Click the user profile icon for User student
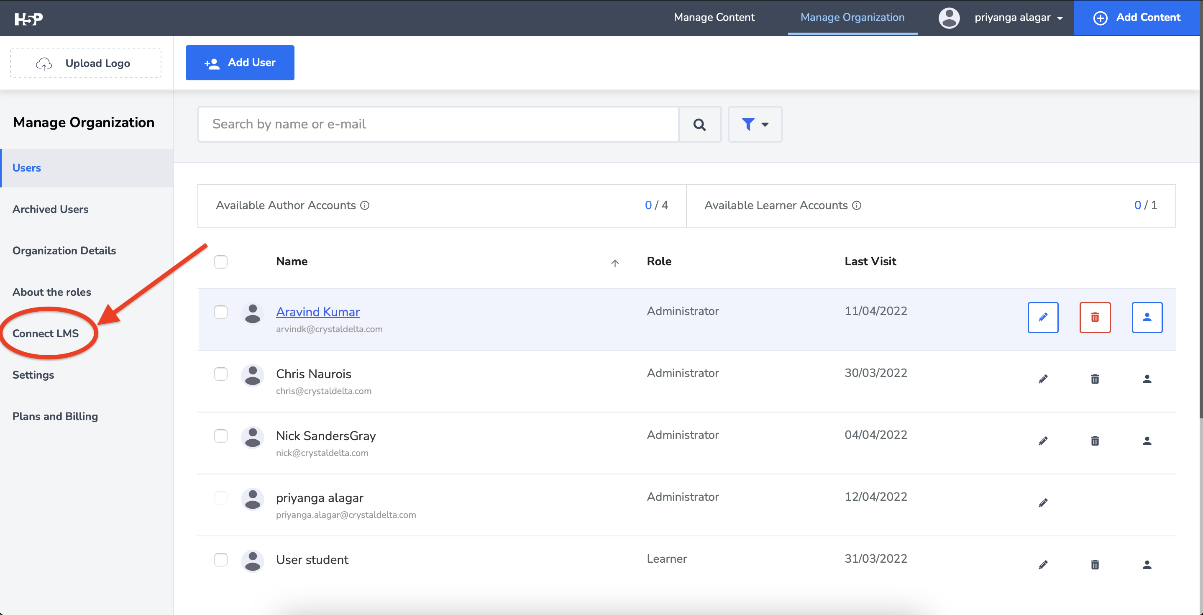The height and width of the screenshot is (615, 1203). [x=1147, y=565]
